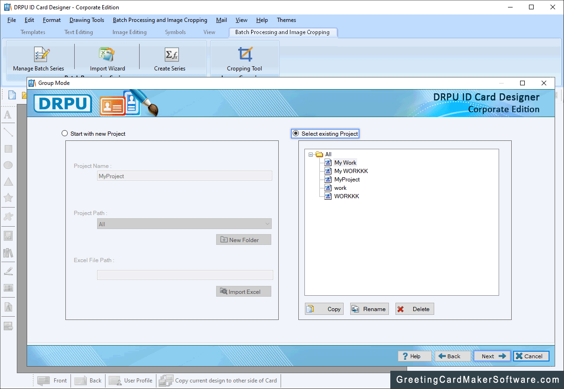Select the Barcode tool
This screenshot has width=564, height=389.
8,288
